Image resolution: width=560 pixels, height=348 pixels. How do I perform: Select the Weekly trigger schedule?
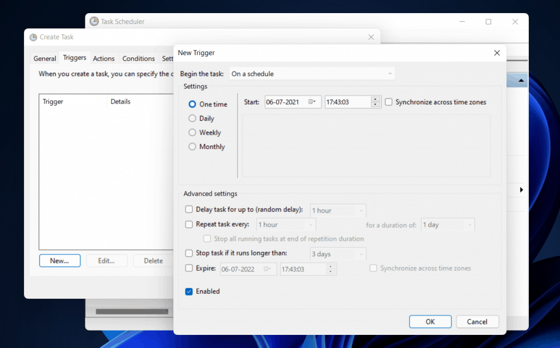click(192, 132)
